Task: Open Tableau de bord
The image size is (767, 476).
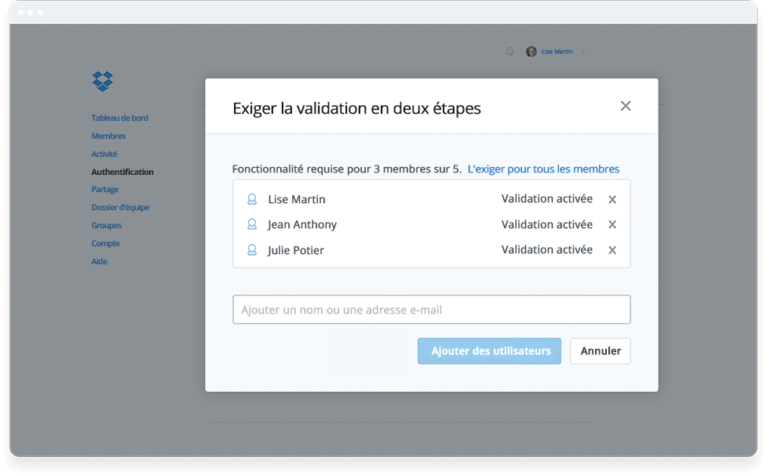Action: coord(119,118)
